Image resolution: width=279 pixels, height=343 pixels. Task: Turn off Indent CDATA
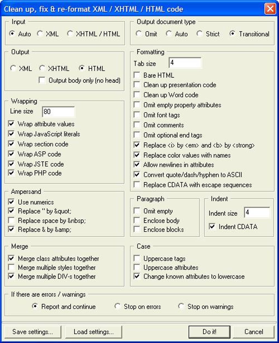pos(212,226)
